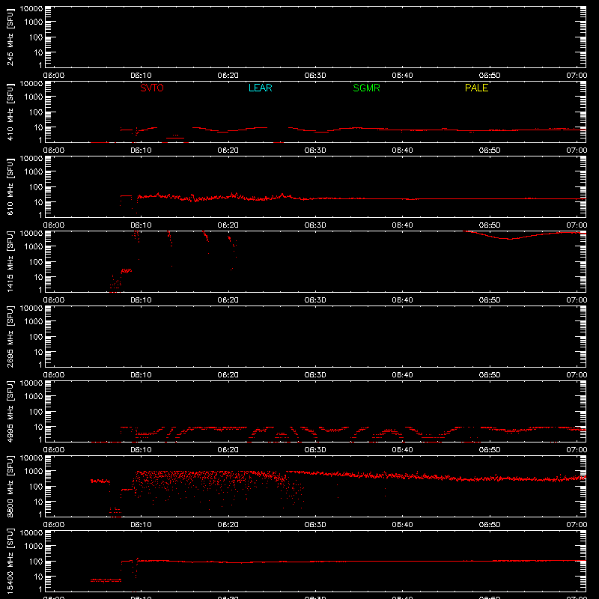Screen dimensions: 599x599
Task: Click 06:10 label below the 245 MHz panel
Action: [x=141, y=76]
